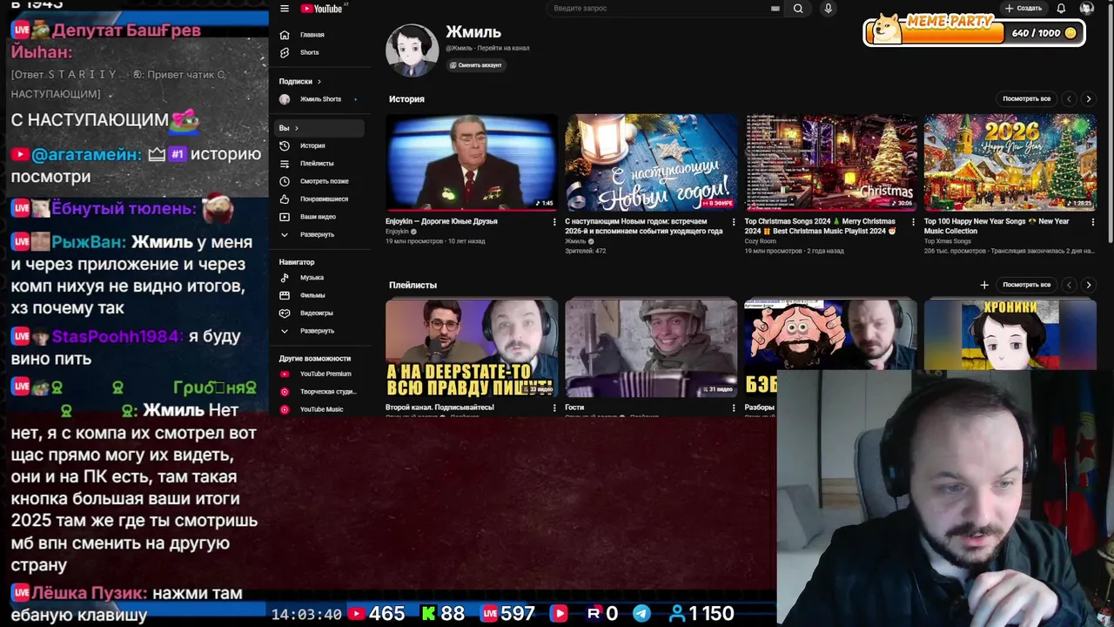
Task: Open YouTube Music in sidebar
Action: point(319,409)
